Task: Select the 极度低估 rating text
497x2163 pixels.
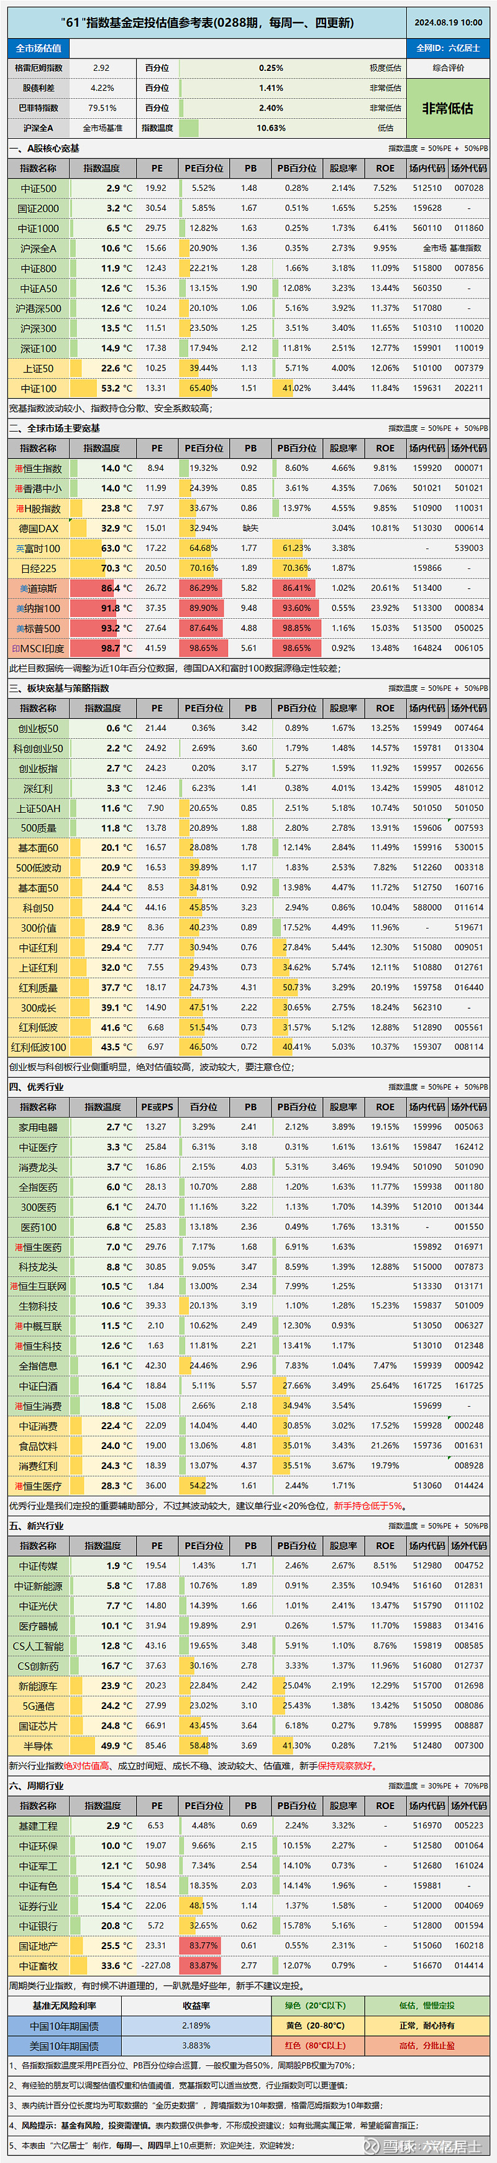Action: (x=386, y=68)
